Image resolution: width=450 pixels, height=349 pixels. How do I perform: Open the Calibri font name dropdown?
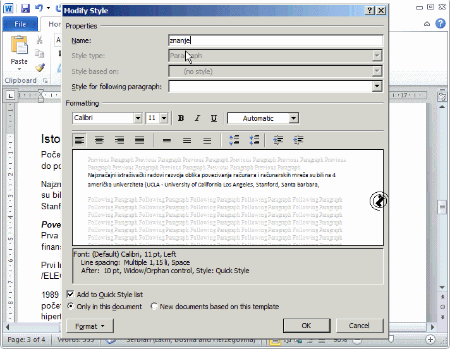coord(138,118)
